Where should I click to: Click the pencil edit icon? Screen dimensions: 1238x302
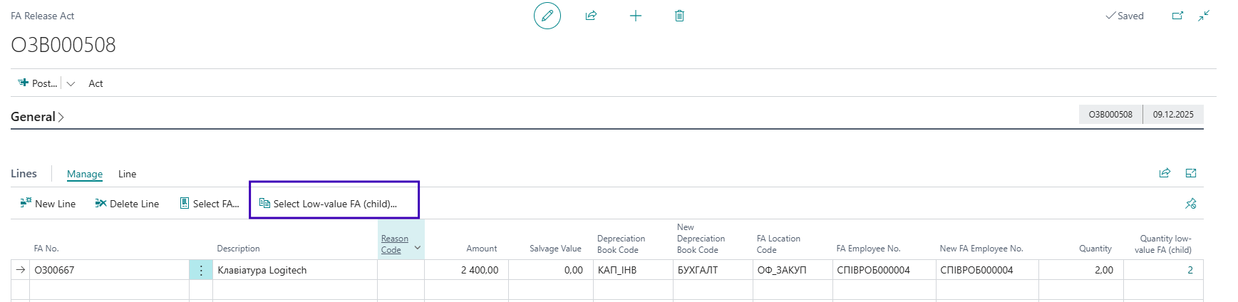(547, 16)
